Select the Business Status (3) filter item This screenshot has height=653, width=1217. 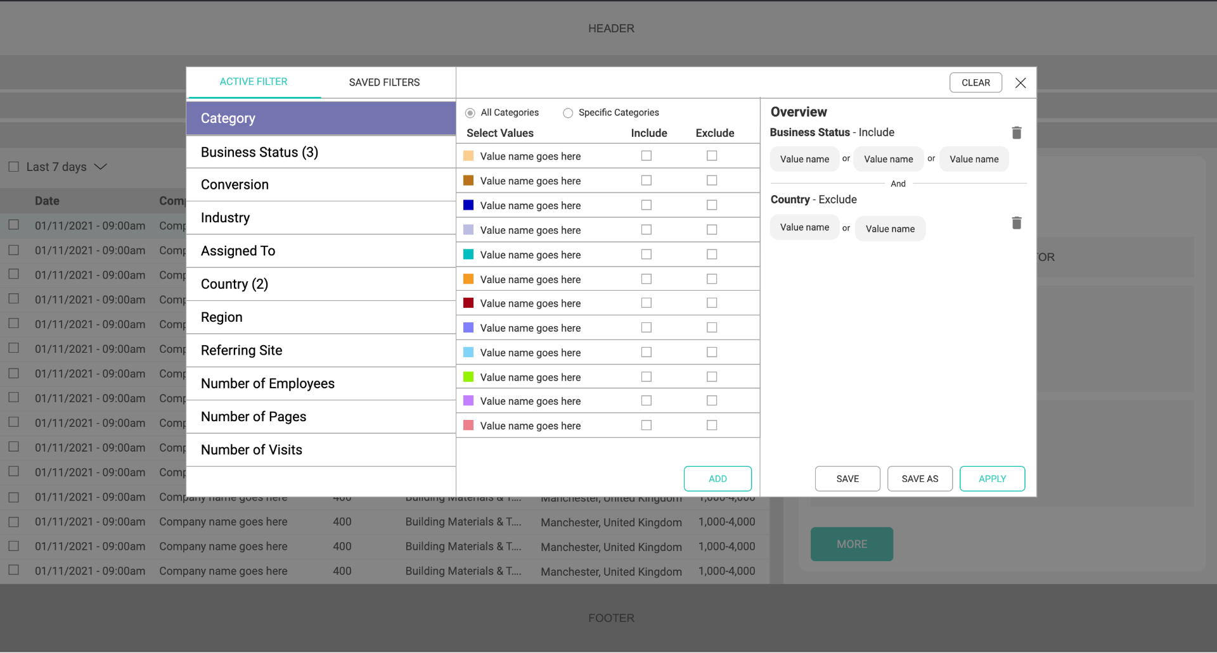pyautogui.click(x=321, y=152)
